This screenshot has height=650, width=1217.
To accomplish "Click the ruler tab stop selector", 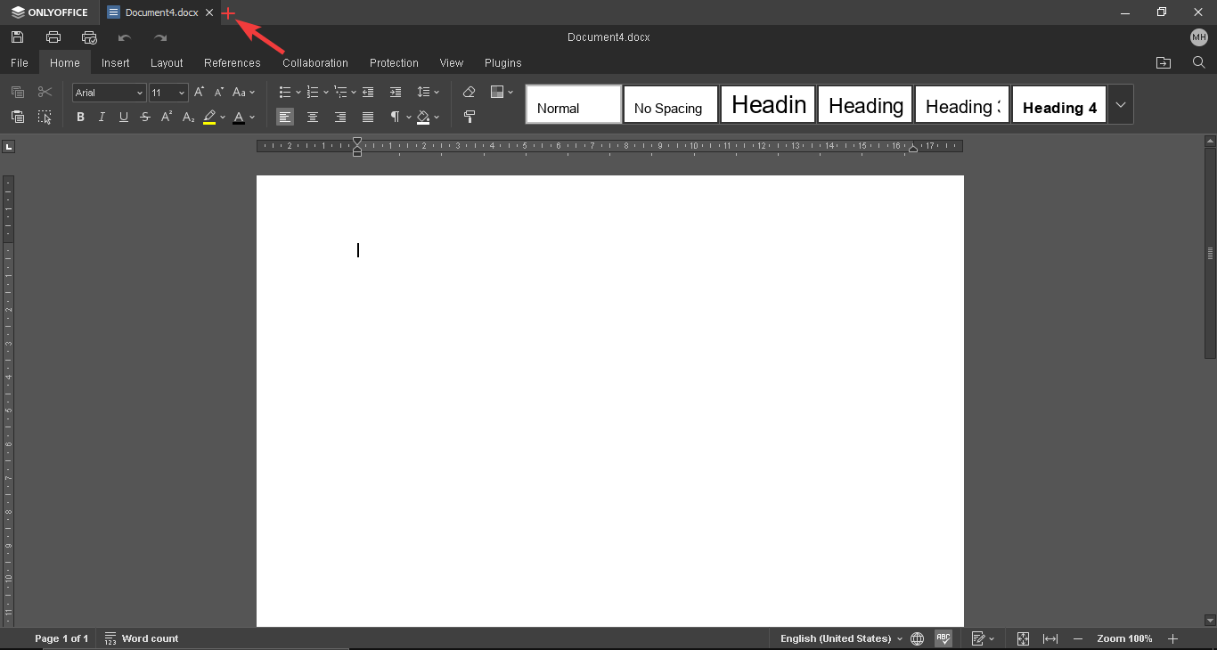I will tap(9, 146).
